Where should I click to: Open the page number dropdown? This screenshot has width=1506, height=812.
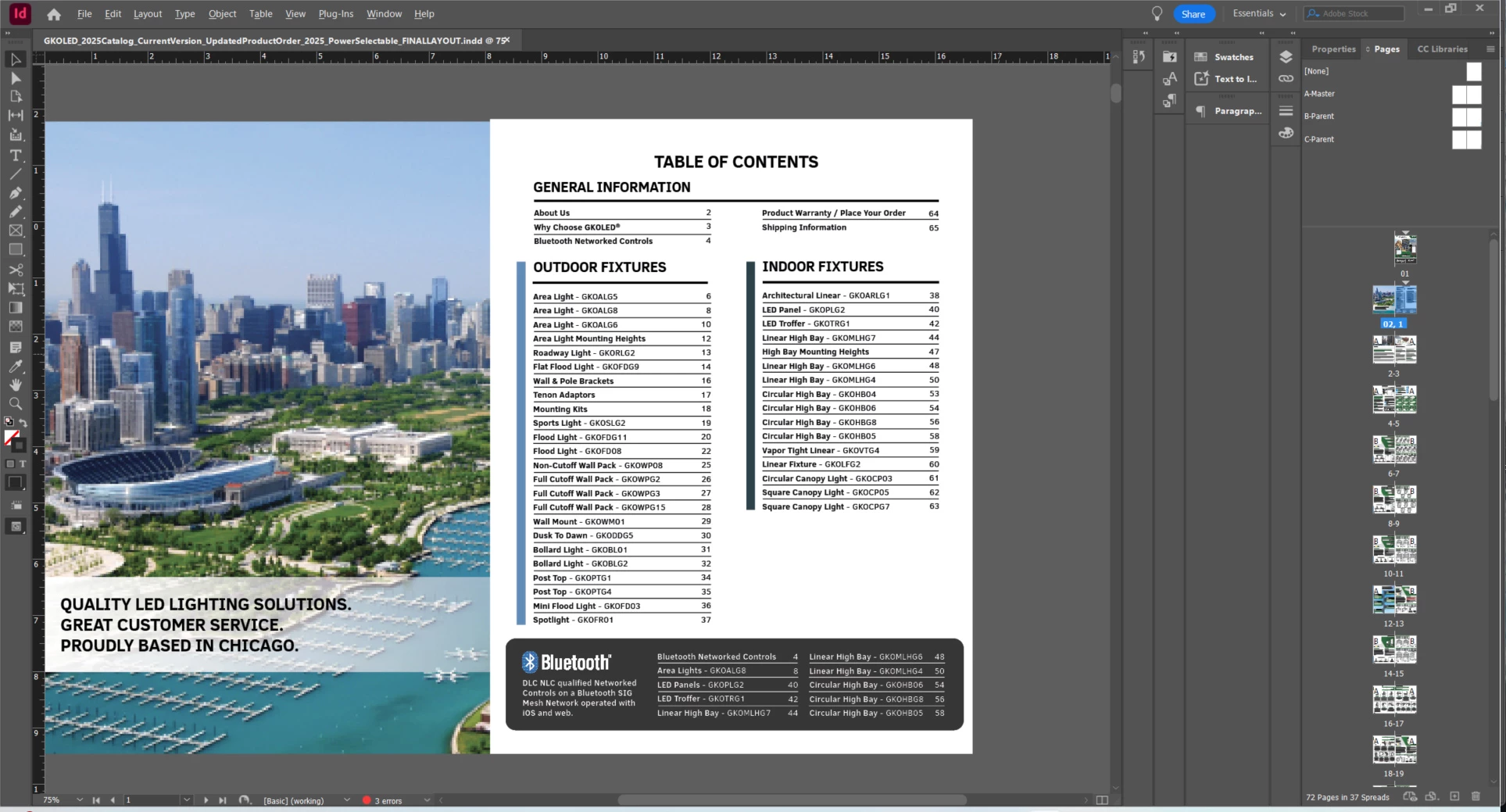pyautogui.click(x=186, y=800)
